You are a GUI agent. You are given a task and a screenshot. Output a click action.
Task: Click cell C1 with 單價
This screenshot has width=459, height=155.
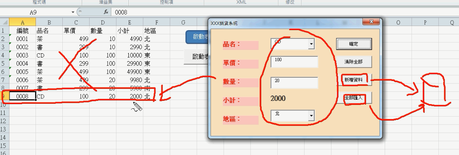pyautogui.click(x=76, y=31)
